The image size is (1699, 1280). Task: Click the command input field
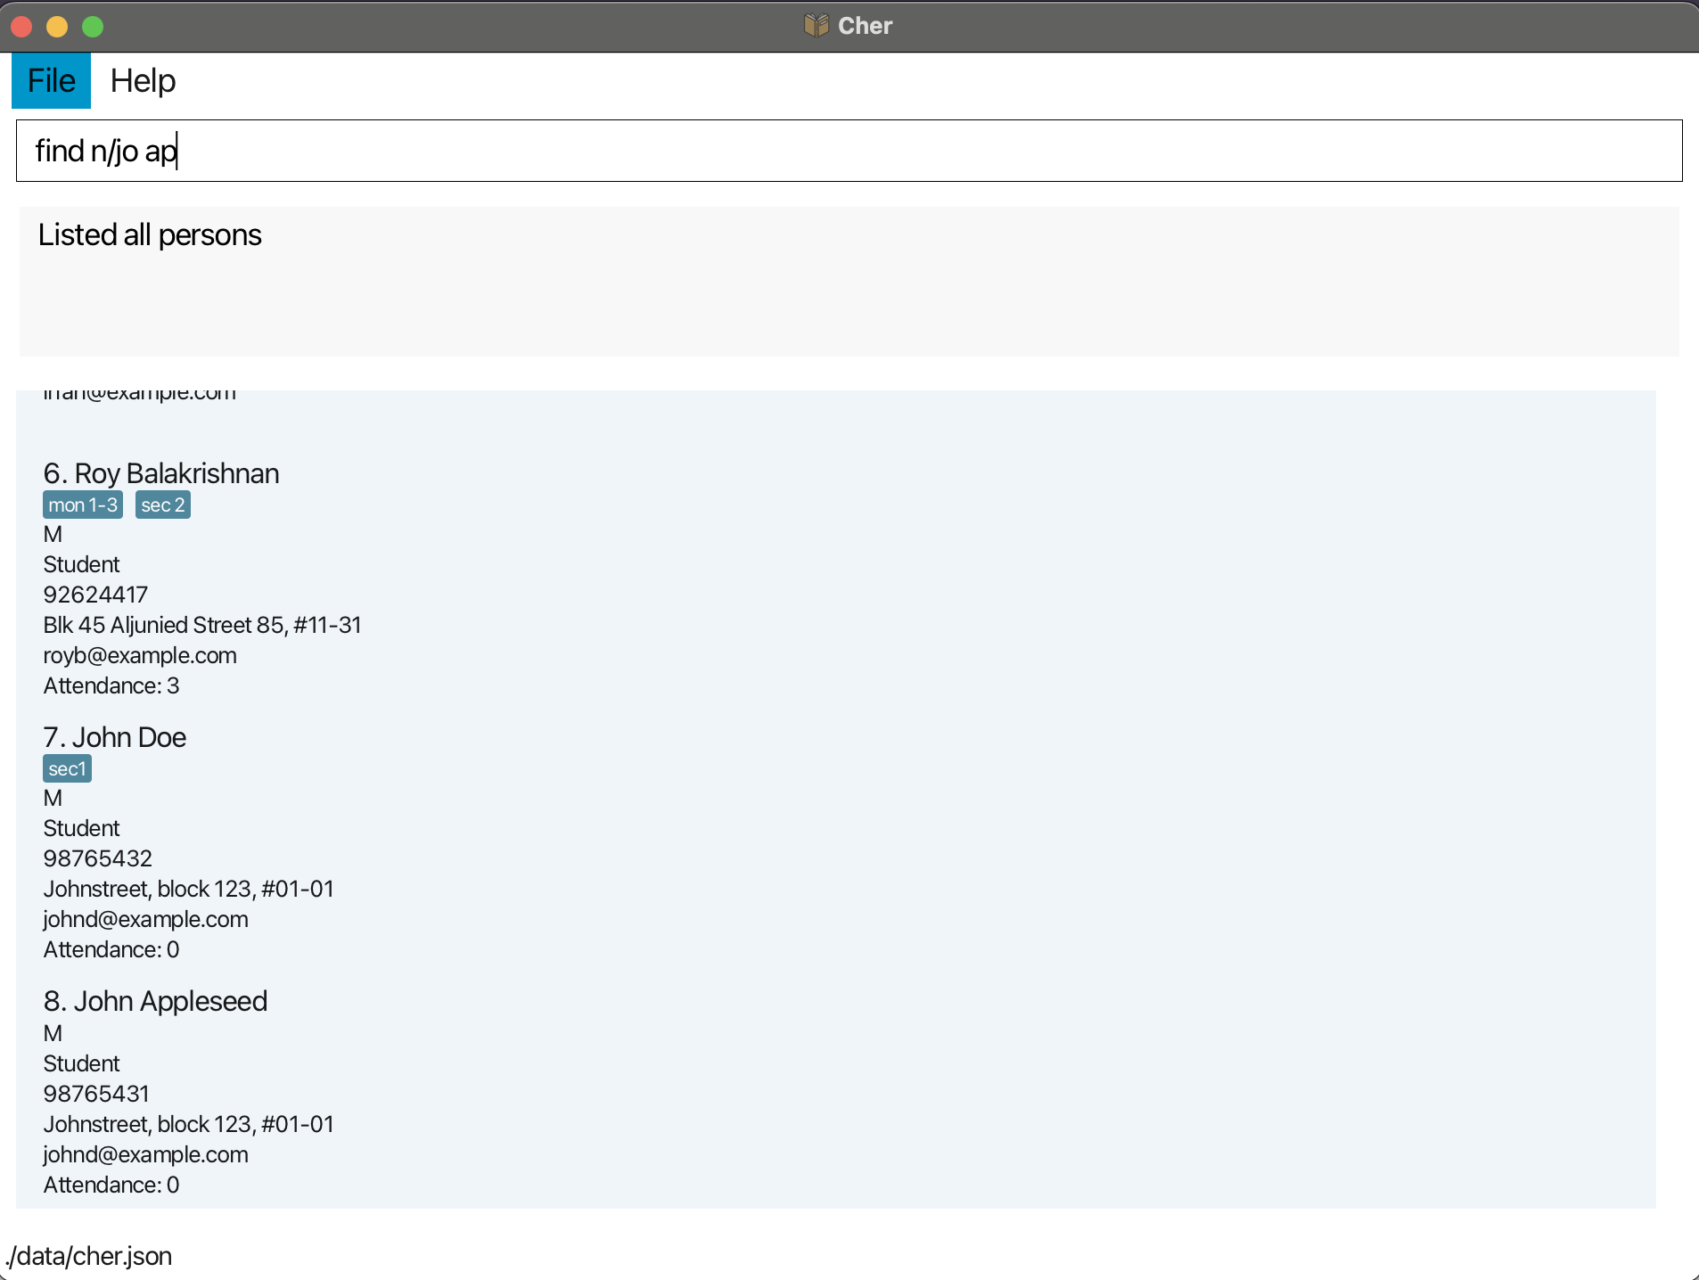point(849,151)
